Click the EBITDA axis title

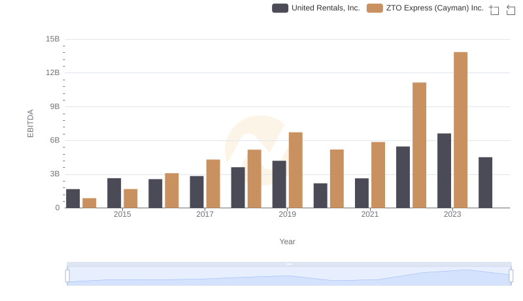pyautogui.click(x=30, y=123)
